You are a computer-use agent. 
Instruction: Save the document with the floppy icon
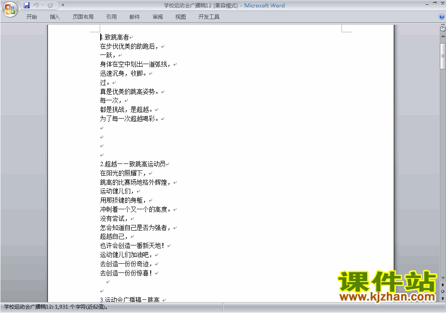click(27, 5)
